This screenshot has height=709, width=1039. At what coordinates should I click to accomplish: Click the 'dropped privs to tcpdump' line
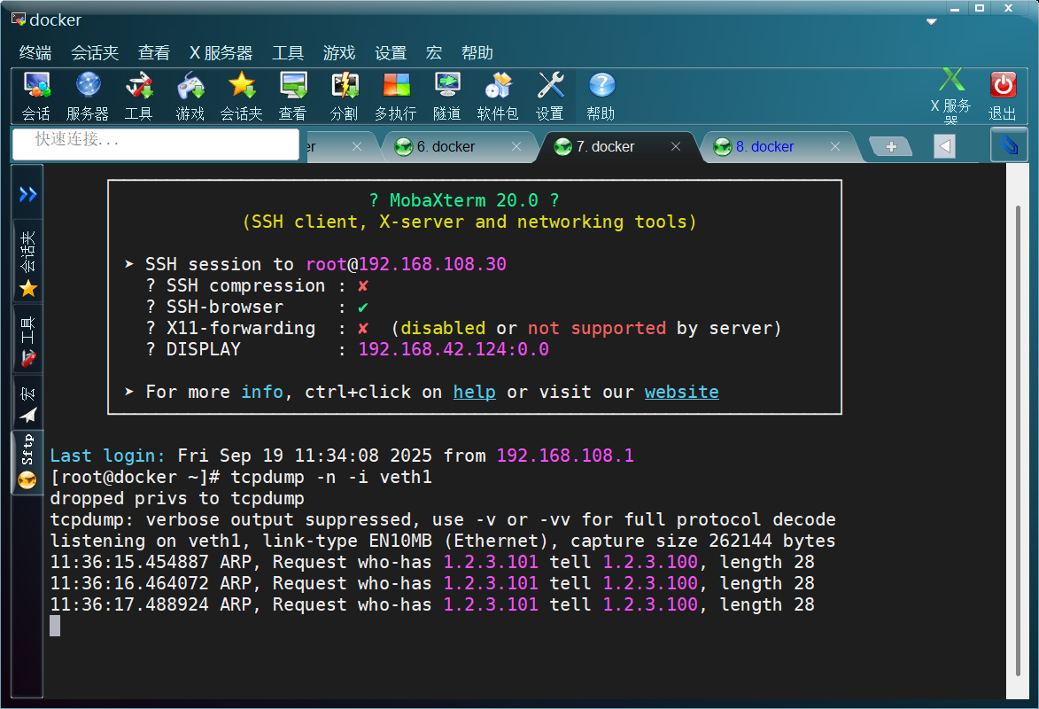(x=177, y=498)
